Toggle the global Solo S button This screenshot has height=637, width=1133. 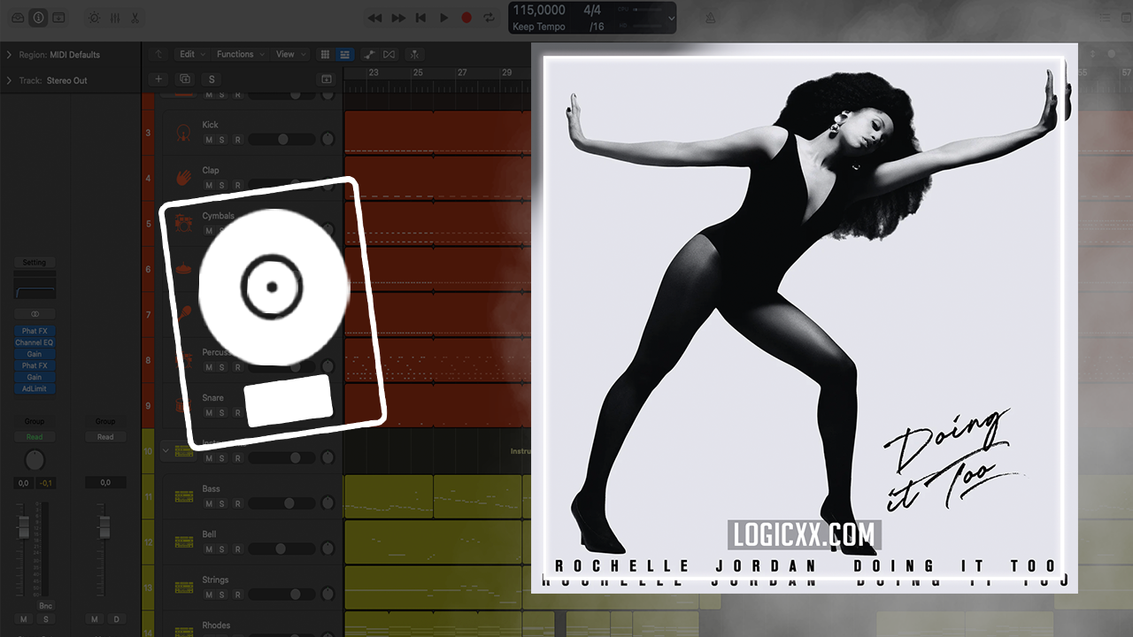click(x=212, y=79)
